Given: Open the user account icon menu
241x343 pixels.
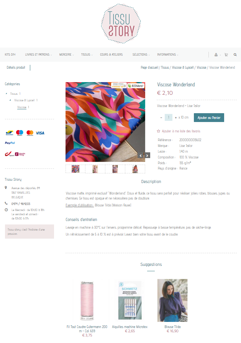Looking at the screenshot, I should 216,55.
